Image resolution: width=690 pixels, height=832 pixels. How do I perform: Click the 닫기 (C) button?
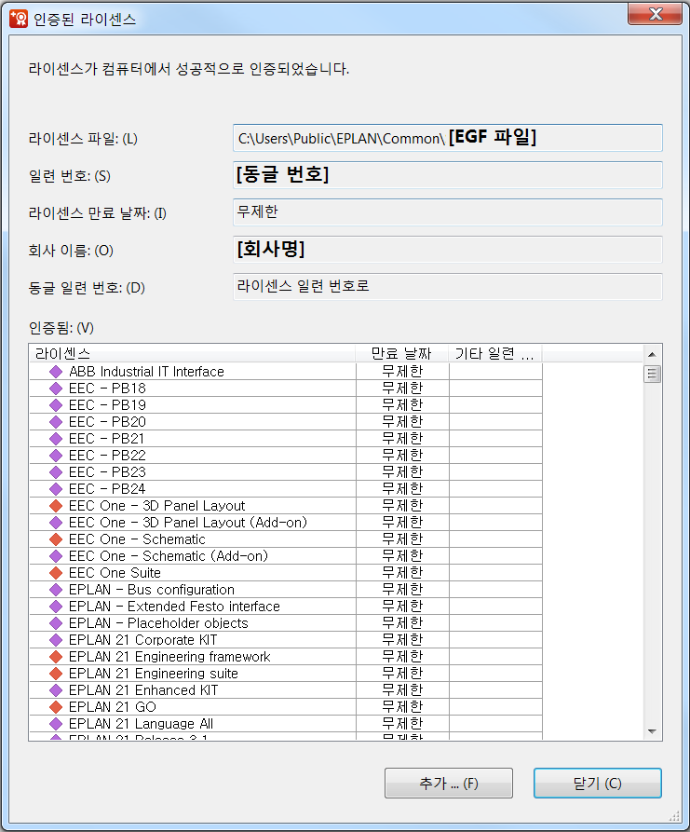598,784
